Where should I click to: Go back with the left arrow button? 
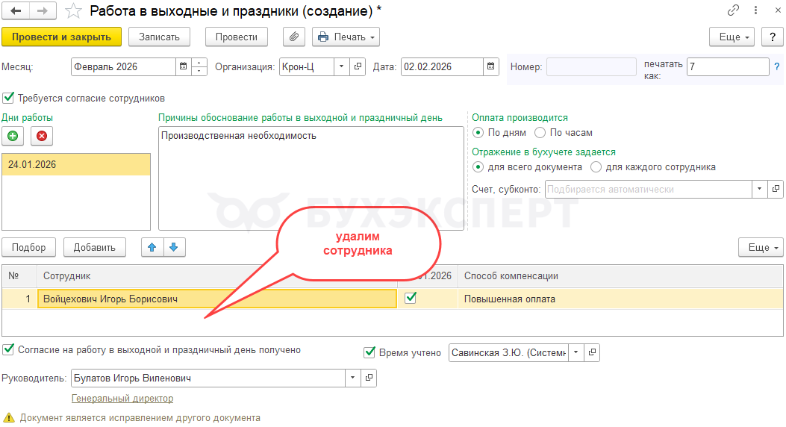point(16,11)
